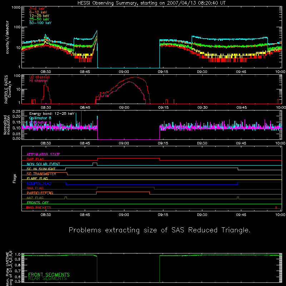Click the BAD_PACKETS flag label
Image resolution: width=286 pixels, height=286 pixels.
(39, 207)
